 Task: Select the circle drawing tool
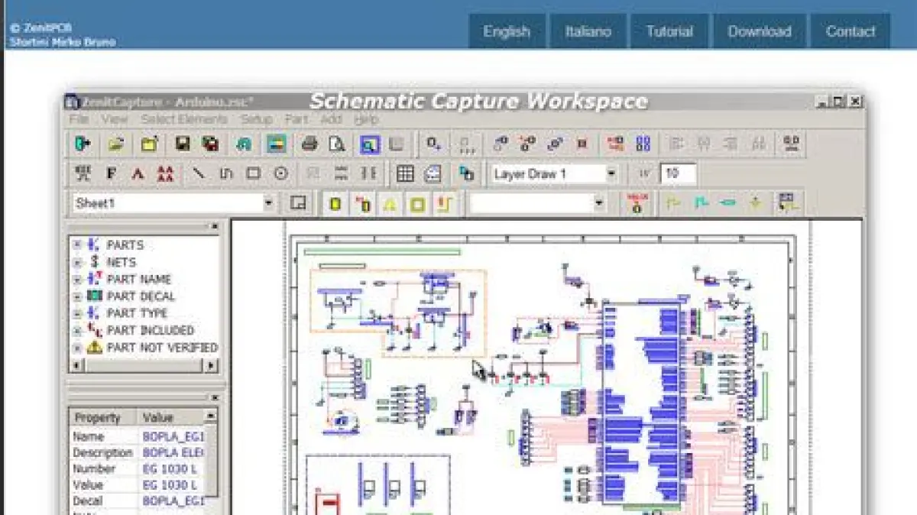[280, 174]
